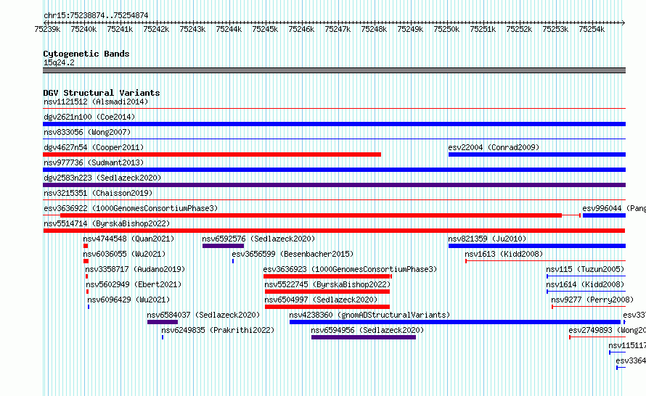Click the 75250k ruler position label
The image size is (646, 396).
pos(446,29)
